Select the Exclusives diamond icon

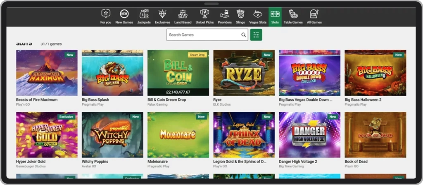click(x=162, y=14)
